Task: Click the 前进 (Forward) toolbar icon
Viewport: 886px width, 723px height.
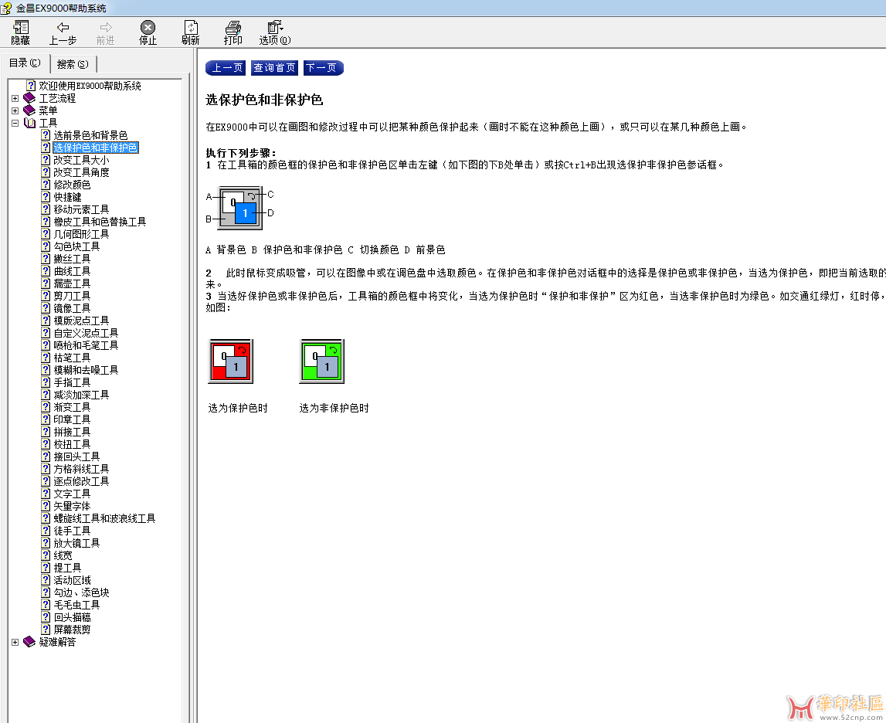Action: pos(105,32)
